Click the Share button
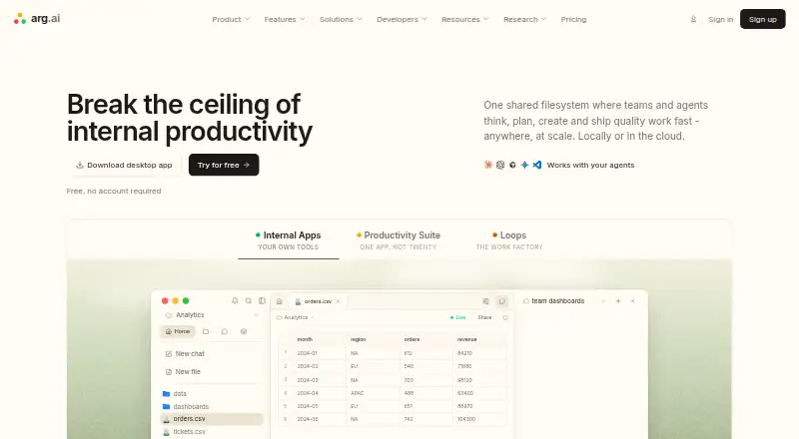This screenshot has width=799, height=439. (x=484, y=317)
